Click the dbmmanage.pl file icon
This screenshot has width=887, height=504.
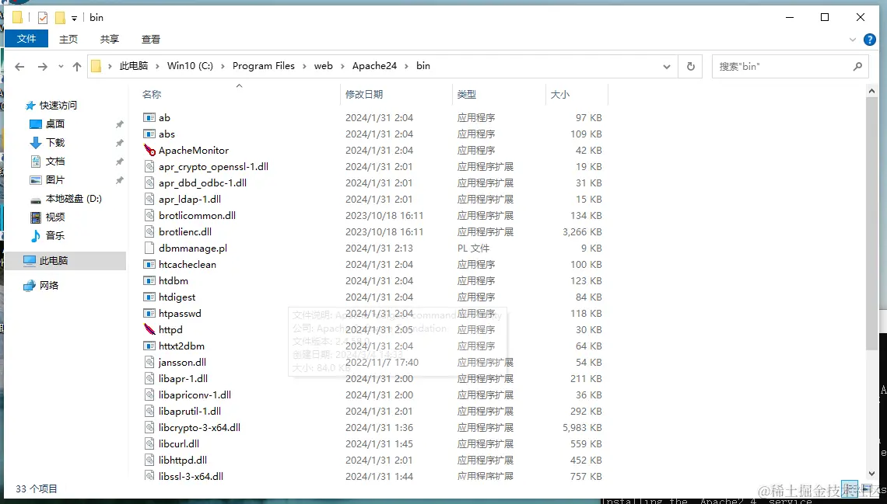(x=149, y=248)
